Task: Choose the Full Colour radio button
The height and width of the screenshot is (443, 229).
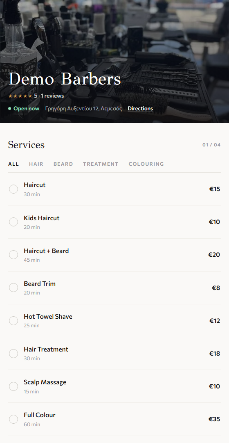Action: pos(13,419)
